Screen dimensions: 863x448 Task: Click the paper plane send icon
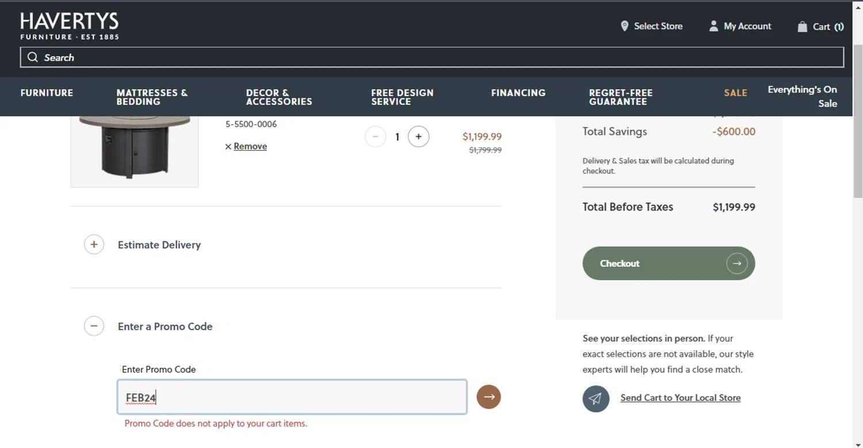pyautogui.click(x=595, y=399)
